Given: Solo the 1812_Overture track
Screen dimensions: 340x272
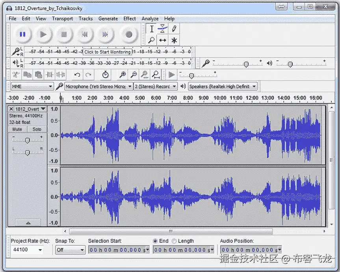Looking at the screenshot, I should click(x=37, y=129).
